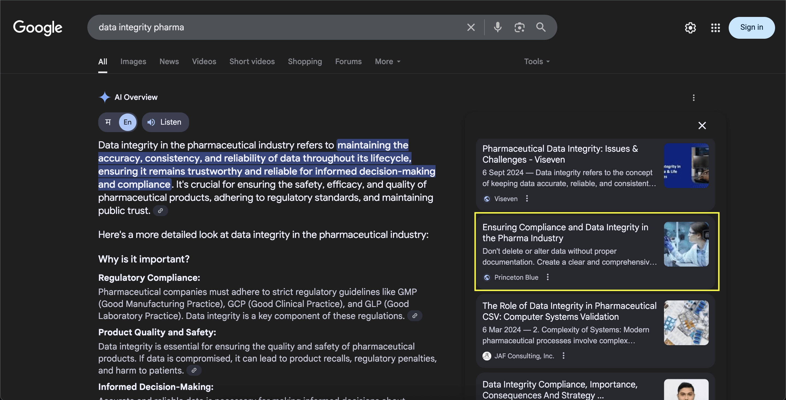Image resolution: width=786 pixels, height=400 pixels.
Task: Open three-dot menu next to Princeton Blue
Action: tap(548, 277)
